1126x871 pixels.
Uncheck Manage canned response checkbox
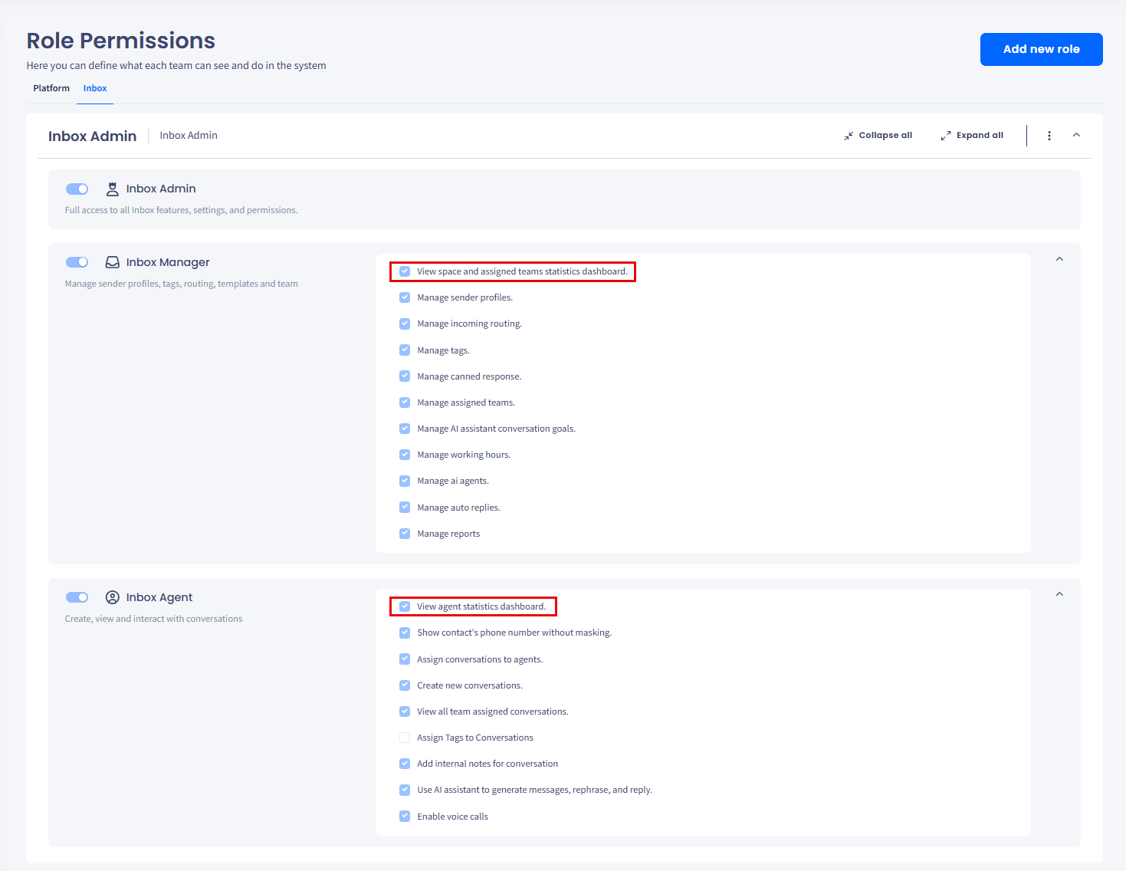[405, 376]
